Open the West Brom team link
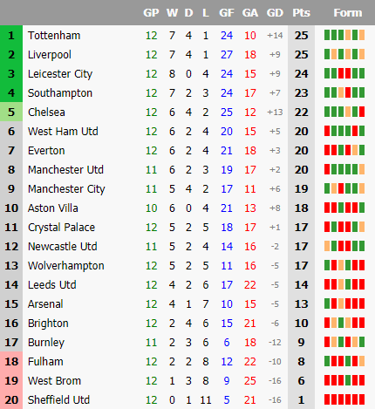Viewport: 375px width, 409px height. pos(54,381)
